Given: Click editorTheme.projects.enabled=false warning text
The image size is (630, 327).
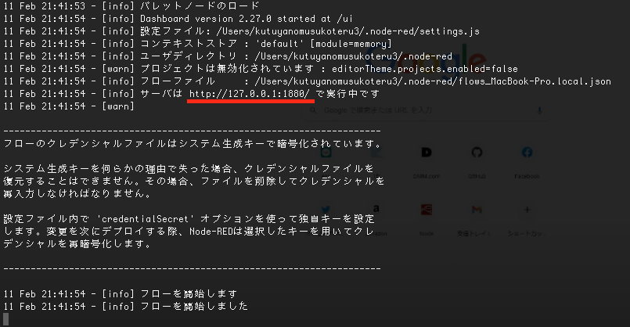Looking at the screenshot, I should [425, 69].
